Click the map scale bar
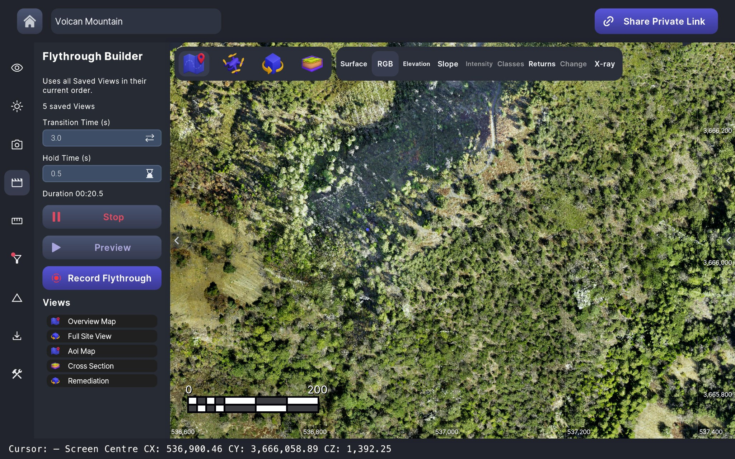 [253, 404]
